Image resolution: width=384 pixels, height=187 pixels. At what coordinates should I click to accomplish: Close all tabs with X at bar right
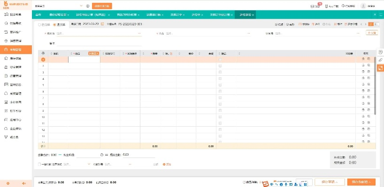pos(375,14)
